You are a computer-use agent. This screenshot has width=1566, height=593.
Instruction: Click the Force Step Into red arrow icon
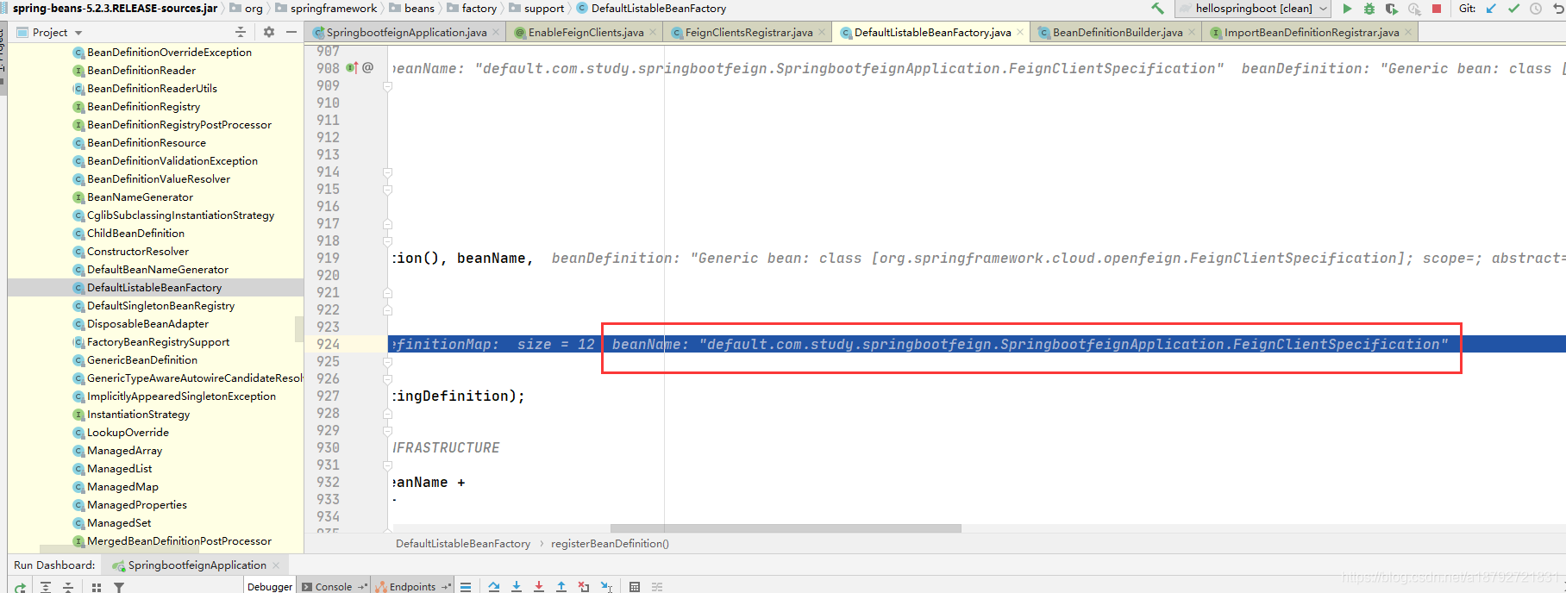(539, 587)
